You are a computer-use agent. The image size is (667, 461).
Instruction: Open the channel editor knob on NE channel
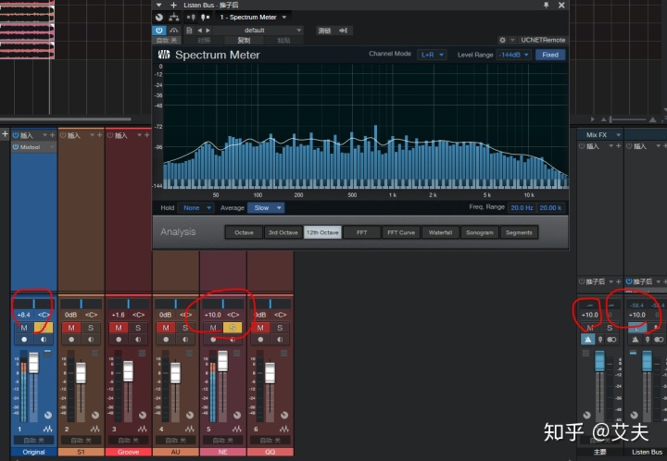pyautogui.click(x=237, y=415)
